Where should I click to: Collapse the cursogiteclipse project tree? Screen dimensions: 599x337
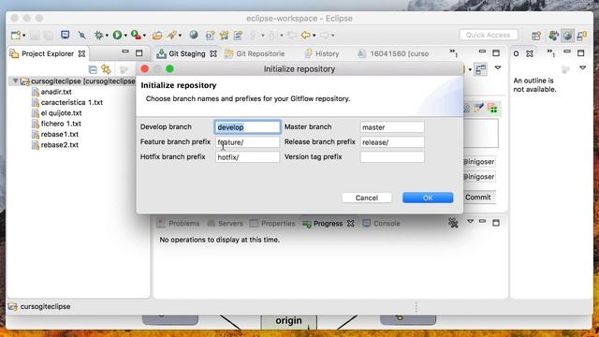(15, 81)
